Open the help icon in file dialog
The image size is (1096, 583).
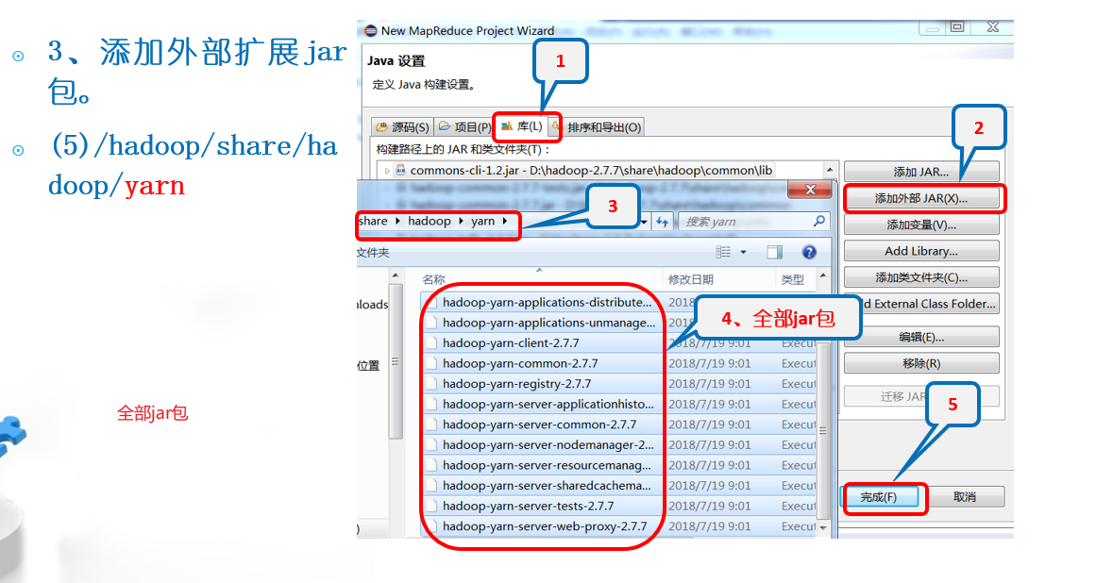(x=809, y=252)
